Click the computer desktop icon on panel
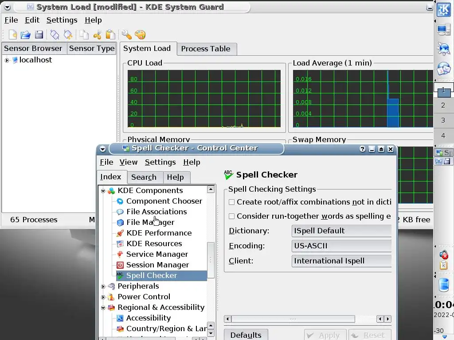The width and height of the screenshot is (454, 340). (x=443, y=30)
